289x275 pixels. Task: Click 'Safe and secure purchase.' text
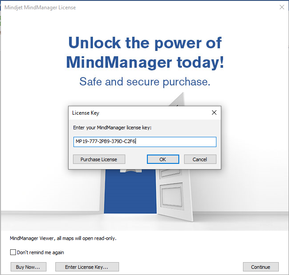[145, 82]
